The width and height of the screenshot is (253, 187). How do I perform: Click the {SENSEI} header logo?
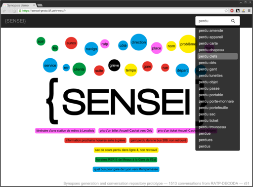click(x=15, y=21)
